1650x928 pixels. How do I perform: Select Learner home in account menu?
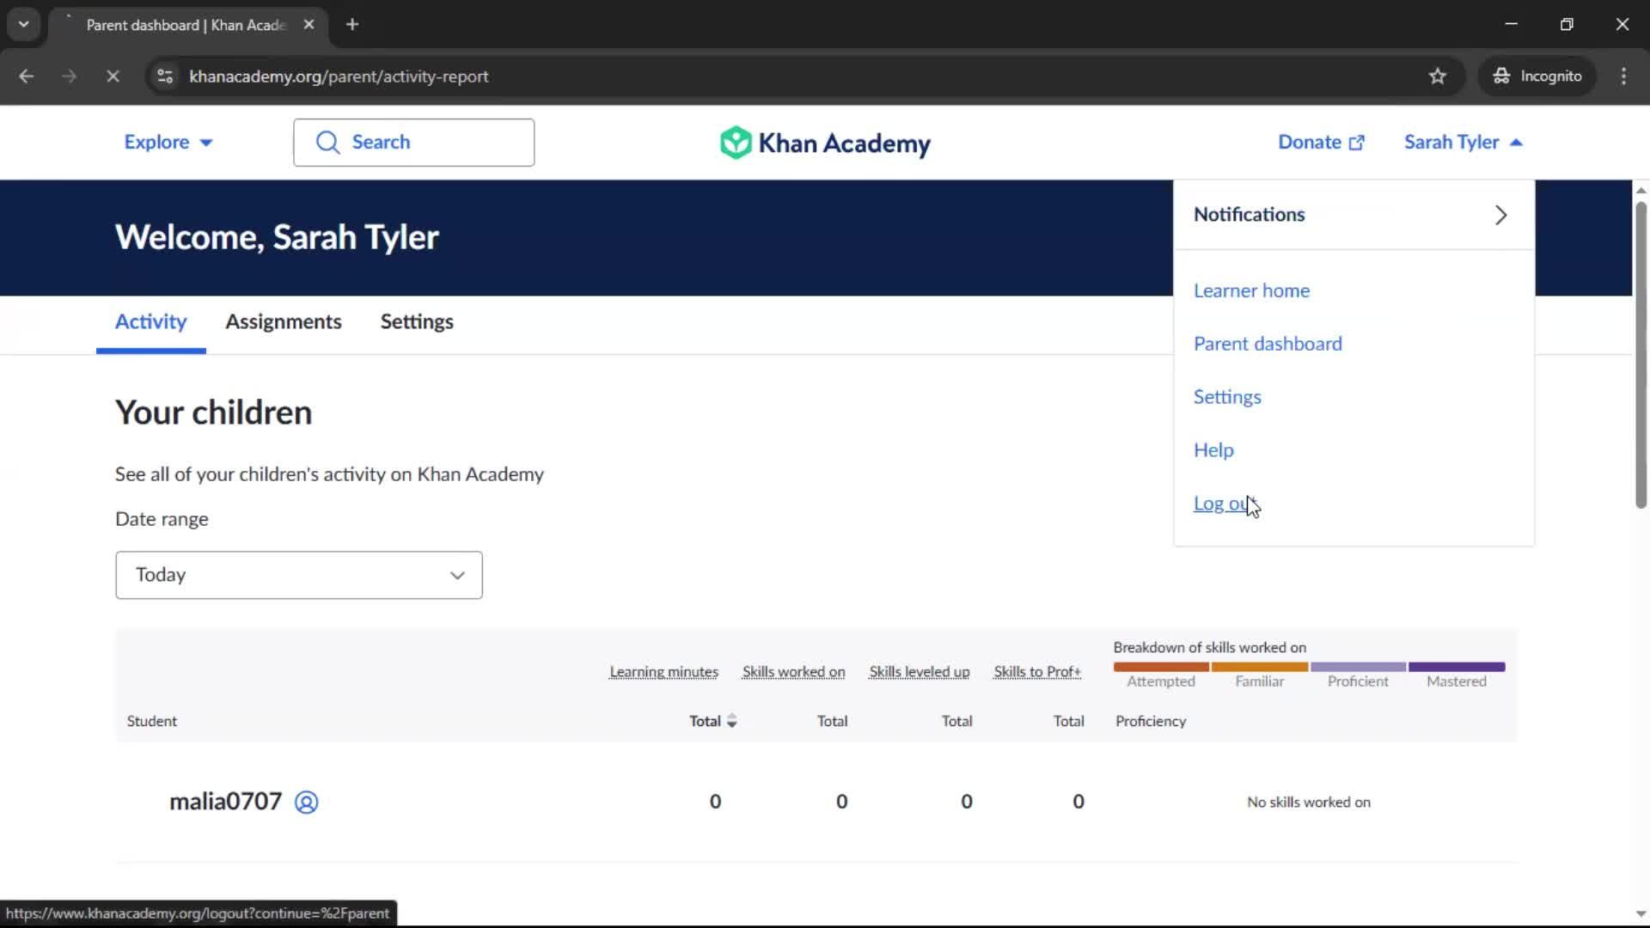(1251, 291)
